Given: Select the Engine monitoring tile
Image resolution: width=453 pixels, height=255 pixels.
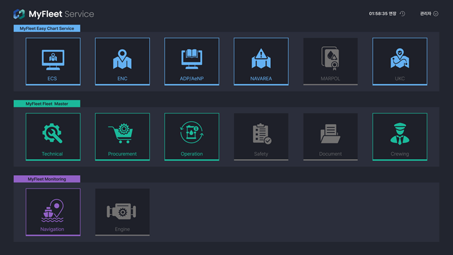Looking at the screenshot, I should coord(122,212).
